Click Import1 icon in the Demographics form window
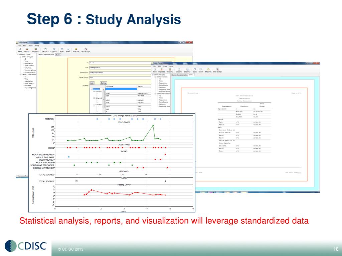342x256 pixels. 27,50
